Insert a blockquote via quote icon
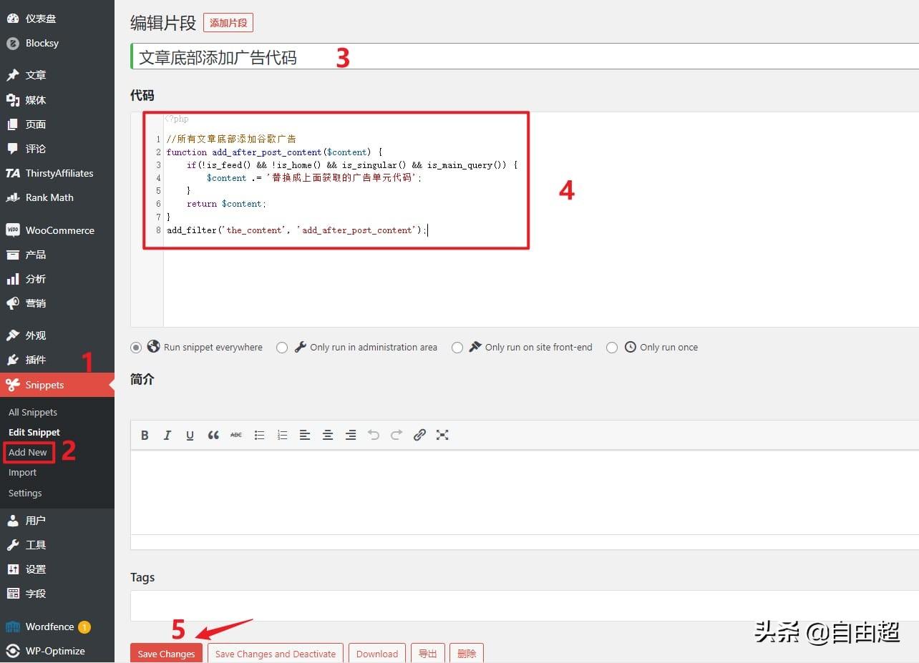 click(213, 435)
